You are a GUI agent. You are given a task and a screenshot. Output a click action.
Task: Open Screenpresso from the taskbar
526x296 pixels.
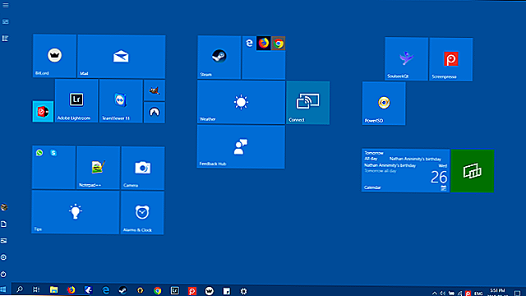(191, 291)
